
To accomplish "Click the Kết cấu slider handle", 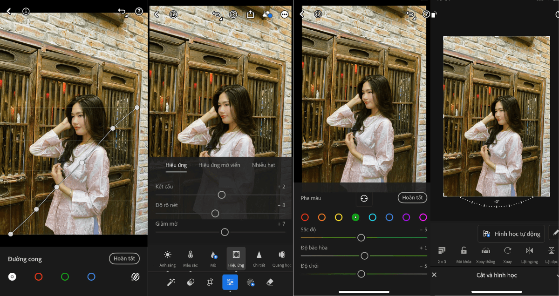I will 222,195.
